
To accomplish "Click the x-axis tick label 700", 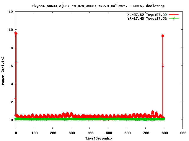I will pos(146,133).
